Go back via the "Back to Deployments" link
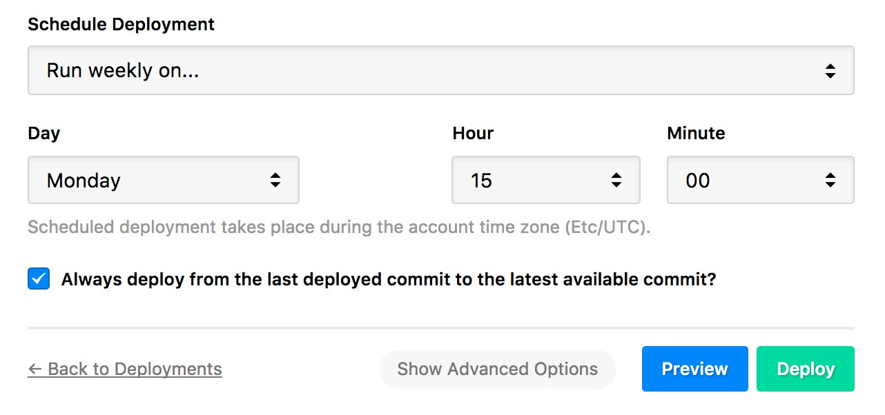 coord(135,369)
